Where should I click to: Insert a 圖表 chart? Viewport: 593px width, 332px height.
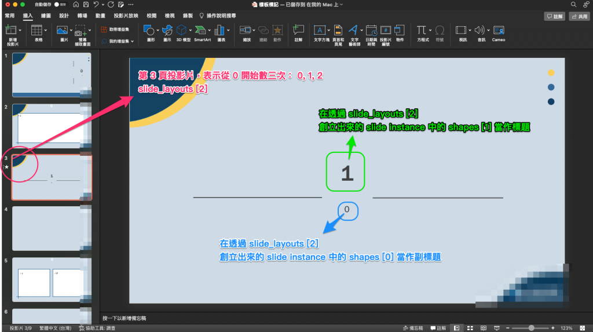[219, 30]
